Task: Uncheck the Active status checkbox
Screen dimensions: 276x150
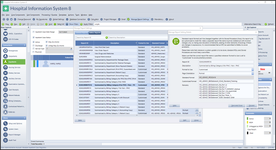Action: 33,42
